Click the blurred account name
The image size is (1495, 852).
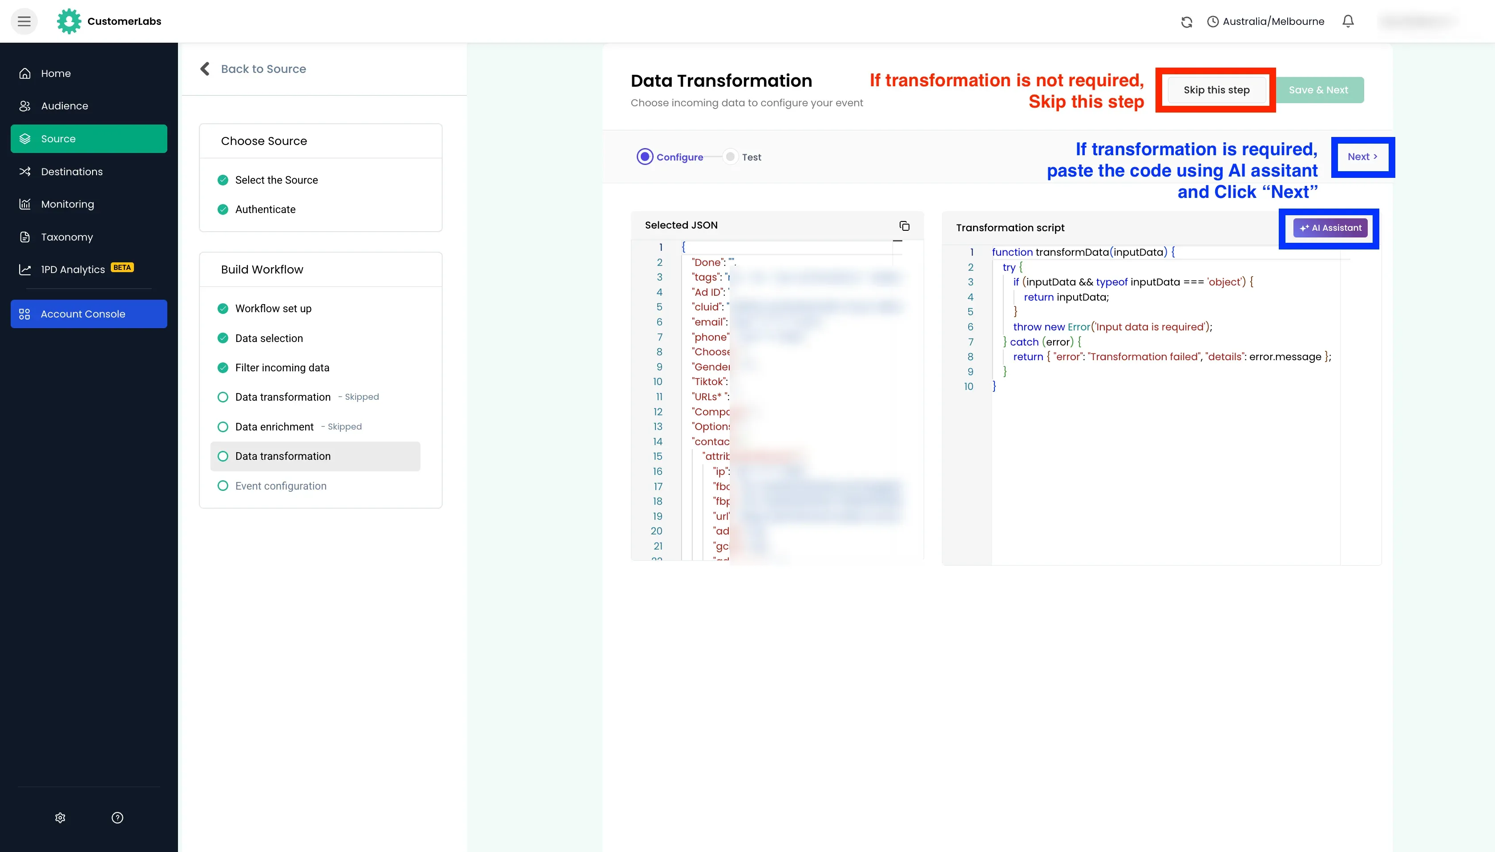tap(1418, 22)
